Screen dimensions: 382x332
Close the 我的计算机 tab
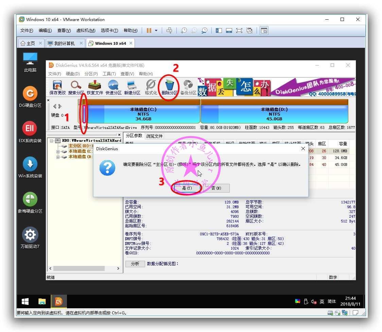(x=81, y=43)
